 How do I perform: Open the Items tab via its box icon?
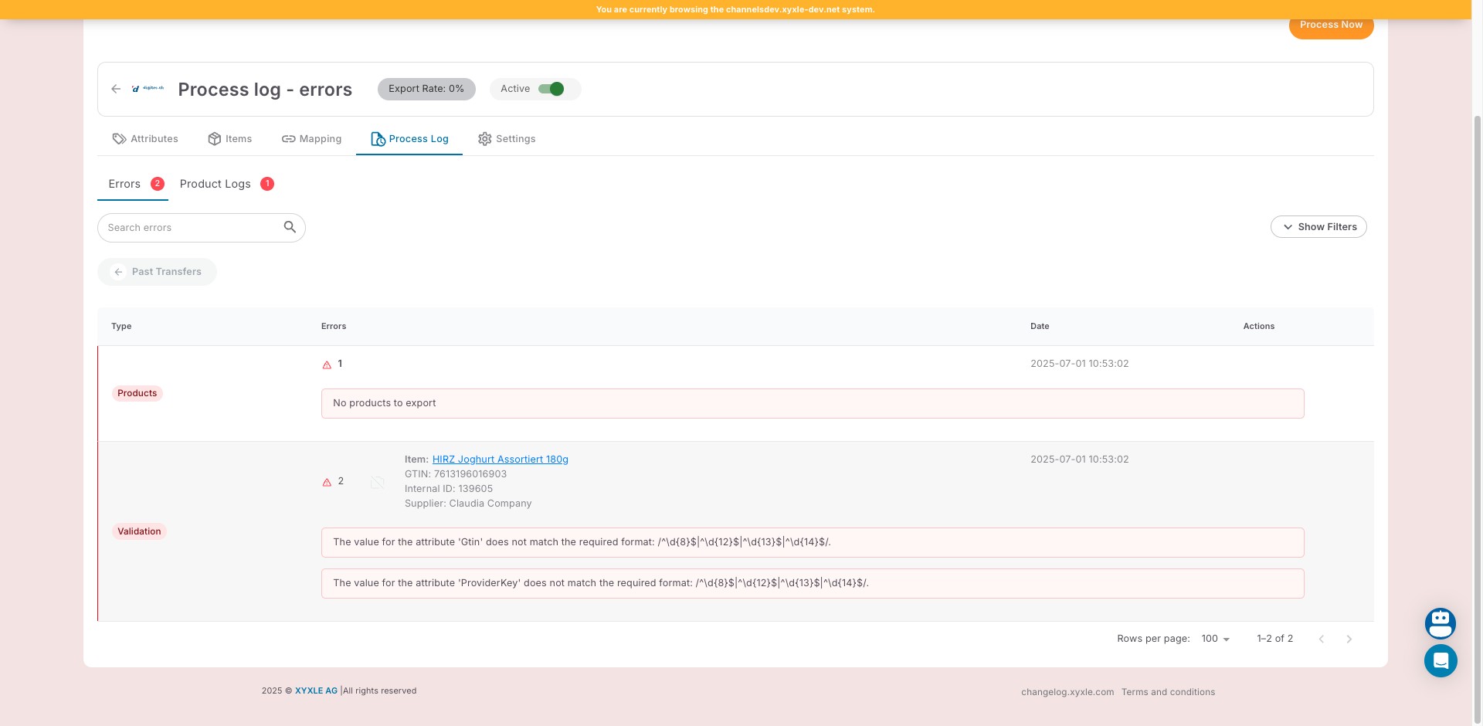215,138
